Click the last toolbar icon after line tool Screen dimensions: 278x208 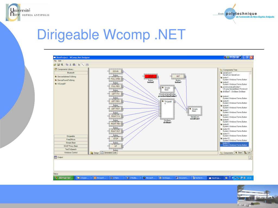(x=87, y=65)
